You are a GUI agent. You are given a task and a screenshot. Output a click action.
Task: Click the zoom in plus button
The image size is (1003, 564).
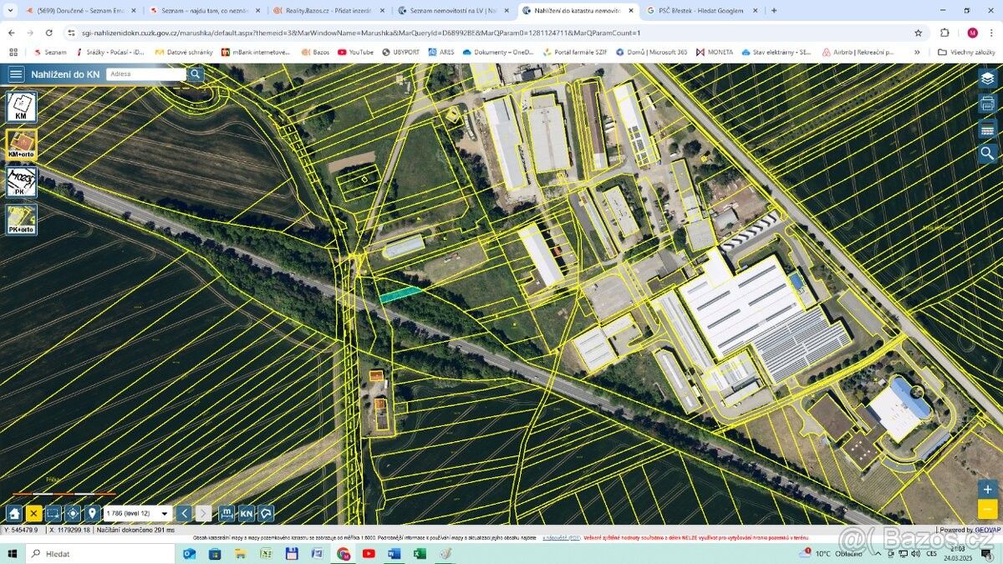(x=987, y=489)
